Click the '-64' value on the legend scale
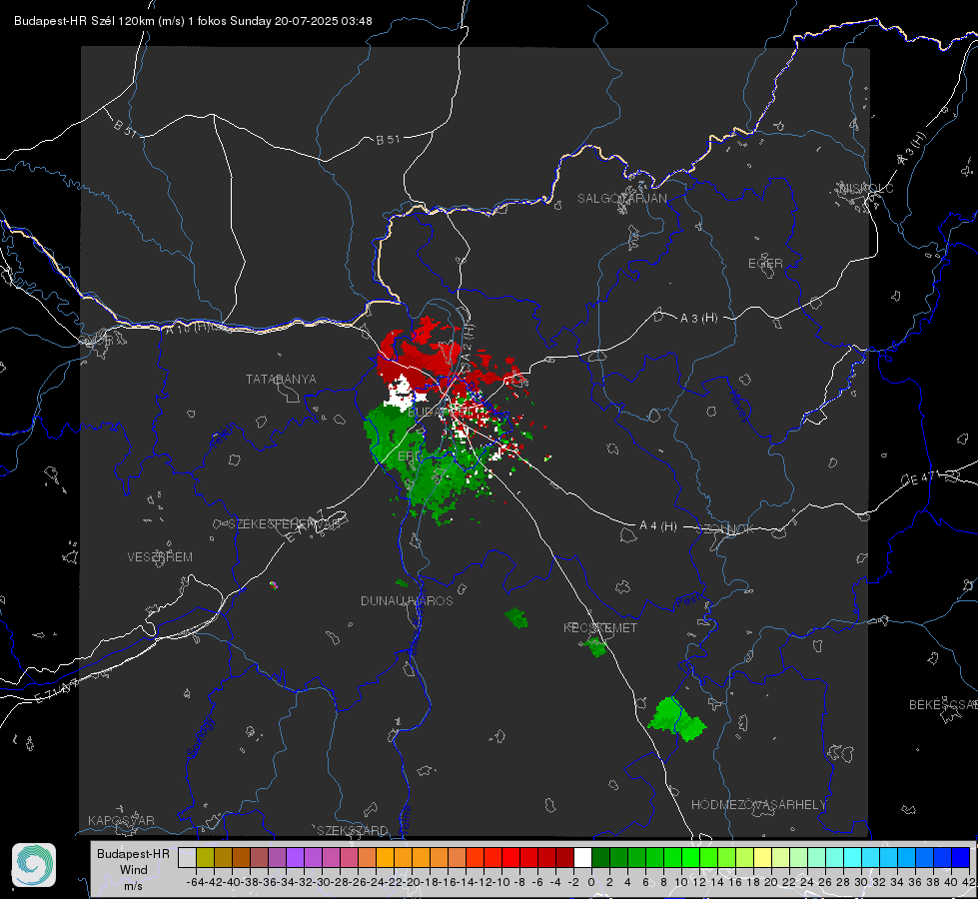 click(196, 882)
